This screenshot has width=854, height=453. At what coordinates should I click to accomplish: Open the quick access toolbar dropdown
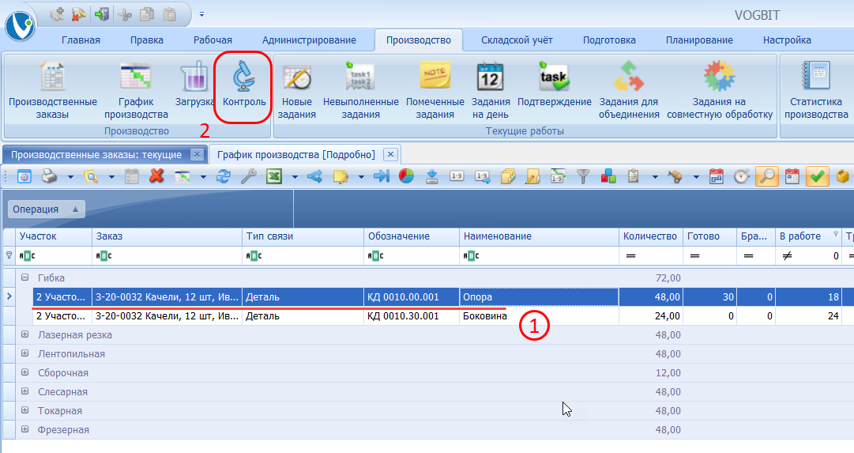tap(201, 14)
